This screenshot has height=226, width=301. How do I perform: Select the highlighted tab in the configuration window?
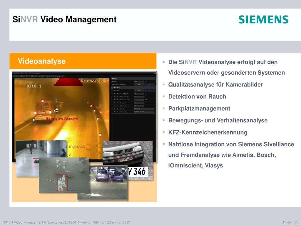click(58, 76)
